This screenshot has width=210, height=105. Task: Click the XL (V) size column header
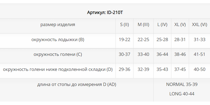point(180,25)
